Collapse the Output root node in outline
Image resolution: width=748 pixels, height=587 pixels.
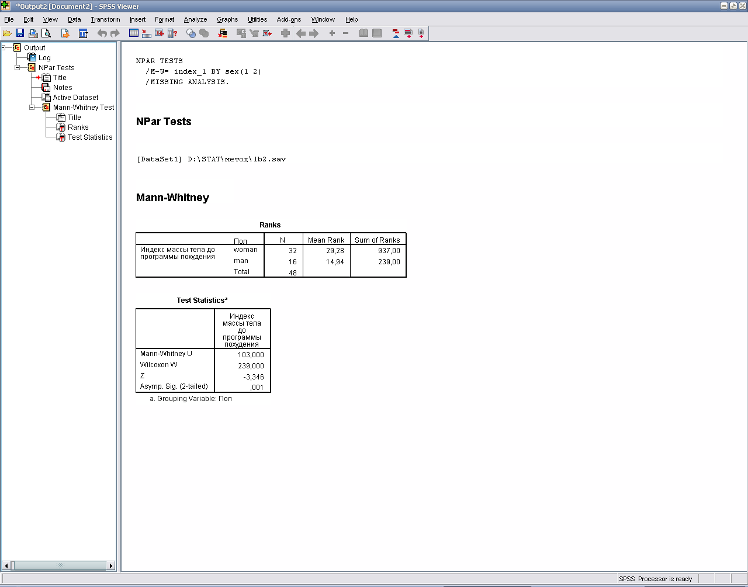pyautogui.click(x=4, y=48)
